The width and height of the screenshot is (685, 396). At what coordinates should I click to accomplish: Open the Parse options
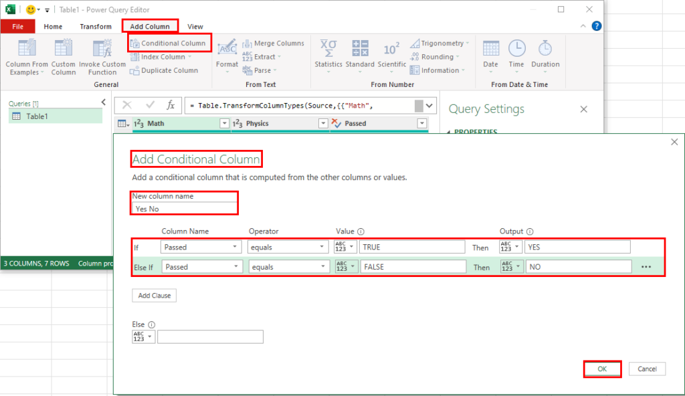[260, 70]
